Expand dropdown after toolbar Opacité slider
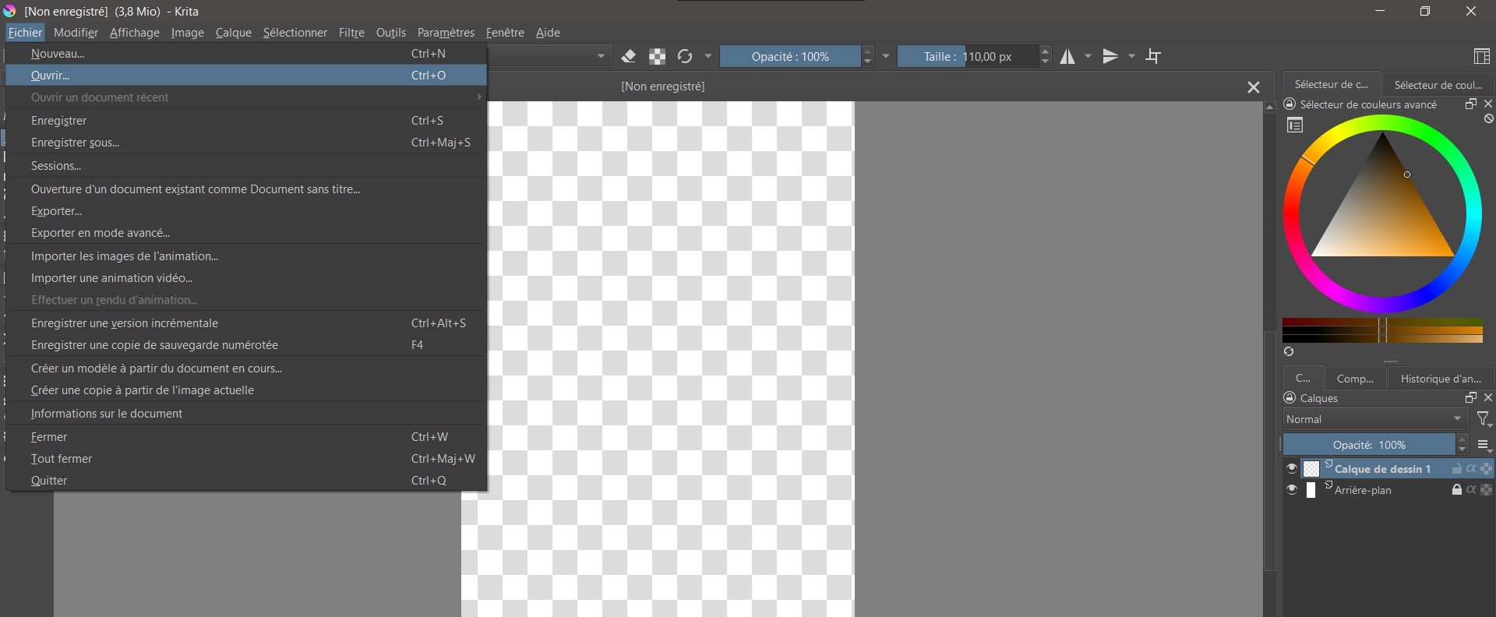The width and height of the screenshot is (1496, 617). coord(886,56)
